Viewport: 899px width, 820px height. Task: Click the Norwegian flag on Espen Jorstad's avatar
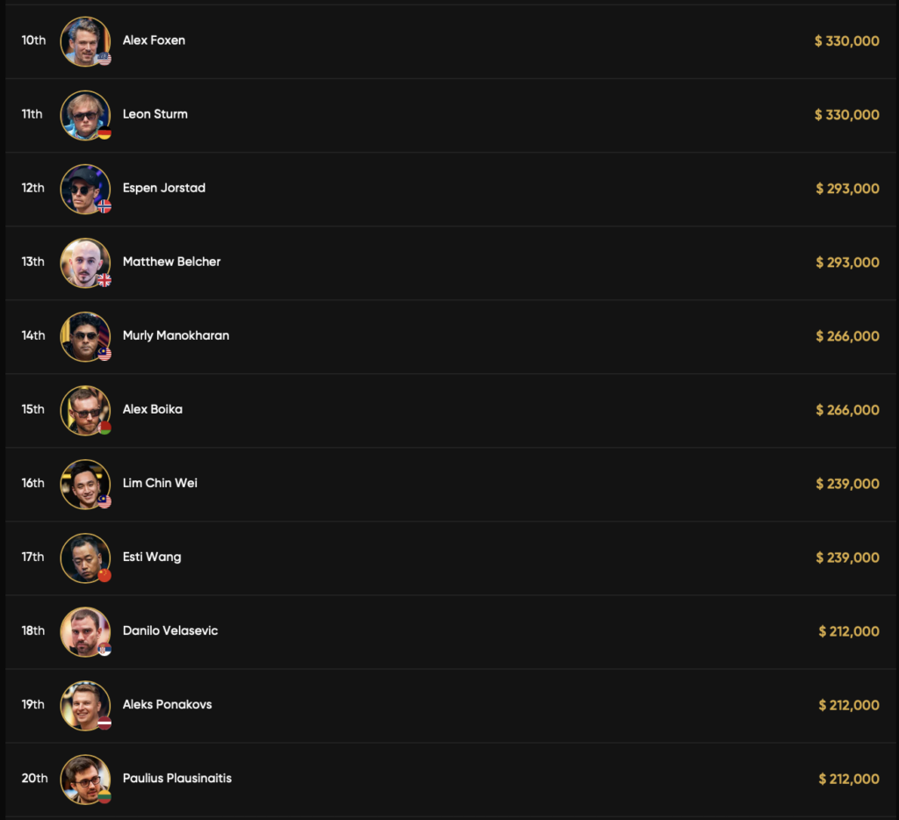click(x=104, y=206)
